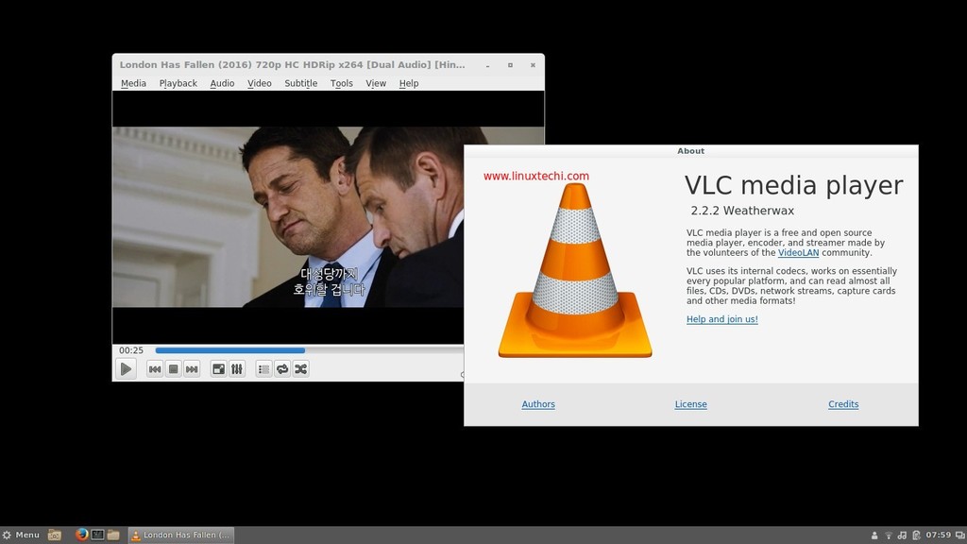Click the window list icon at panel end

tap(960, 535)
